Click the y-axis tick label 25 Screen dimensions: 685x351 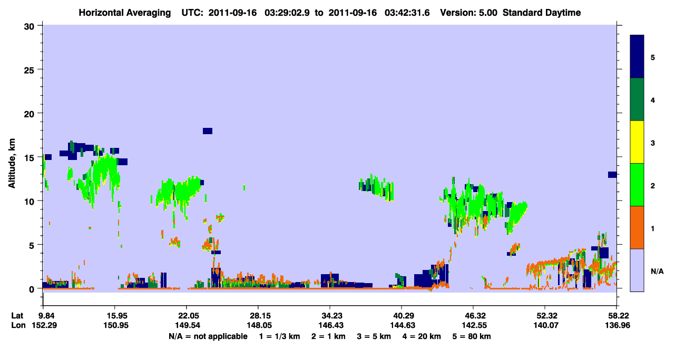coord(31,69)
